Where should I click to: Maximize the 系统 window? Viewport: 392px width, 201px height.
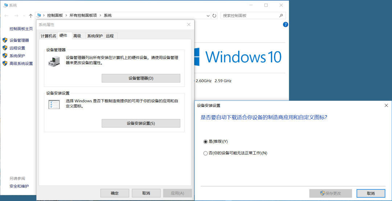(x=266, y=5)
